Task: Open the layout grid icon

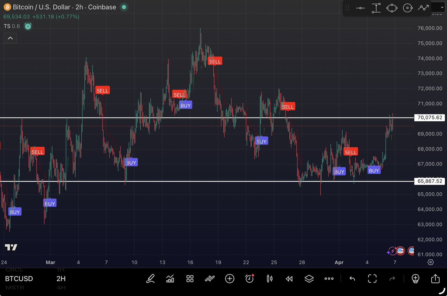Action: click(x=190, y=278)
